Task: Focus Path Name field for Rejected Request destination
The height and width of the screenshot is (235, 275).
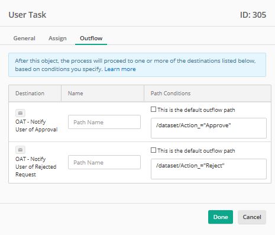Action: click(104, 162)
